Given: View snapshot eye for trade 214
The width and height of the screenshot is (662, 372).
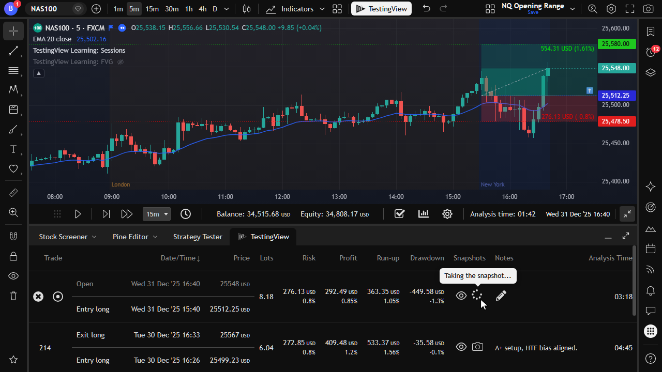Looking at the screenshot, I should click(461, 347).
